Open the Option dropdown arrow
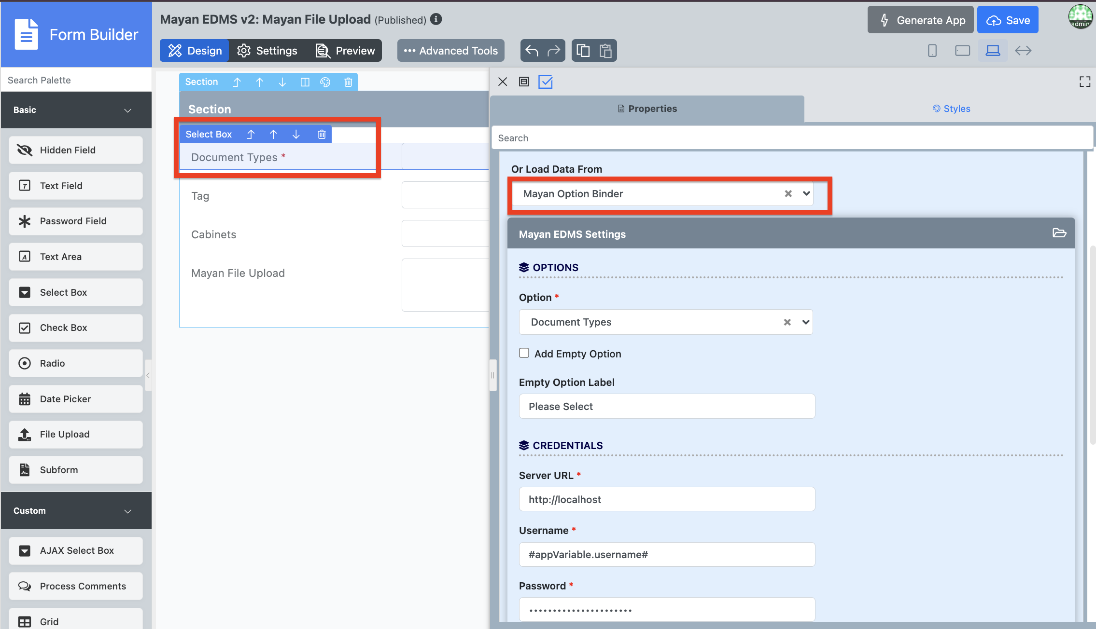The image size is (1096, 629). [806, 322]
